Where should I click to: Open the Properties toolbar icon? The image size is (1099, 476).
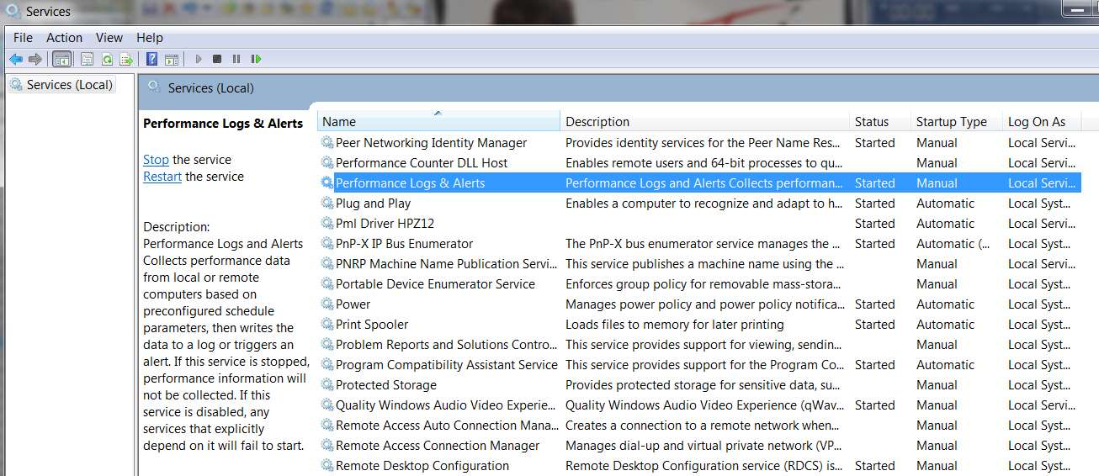coord(87,59)
